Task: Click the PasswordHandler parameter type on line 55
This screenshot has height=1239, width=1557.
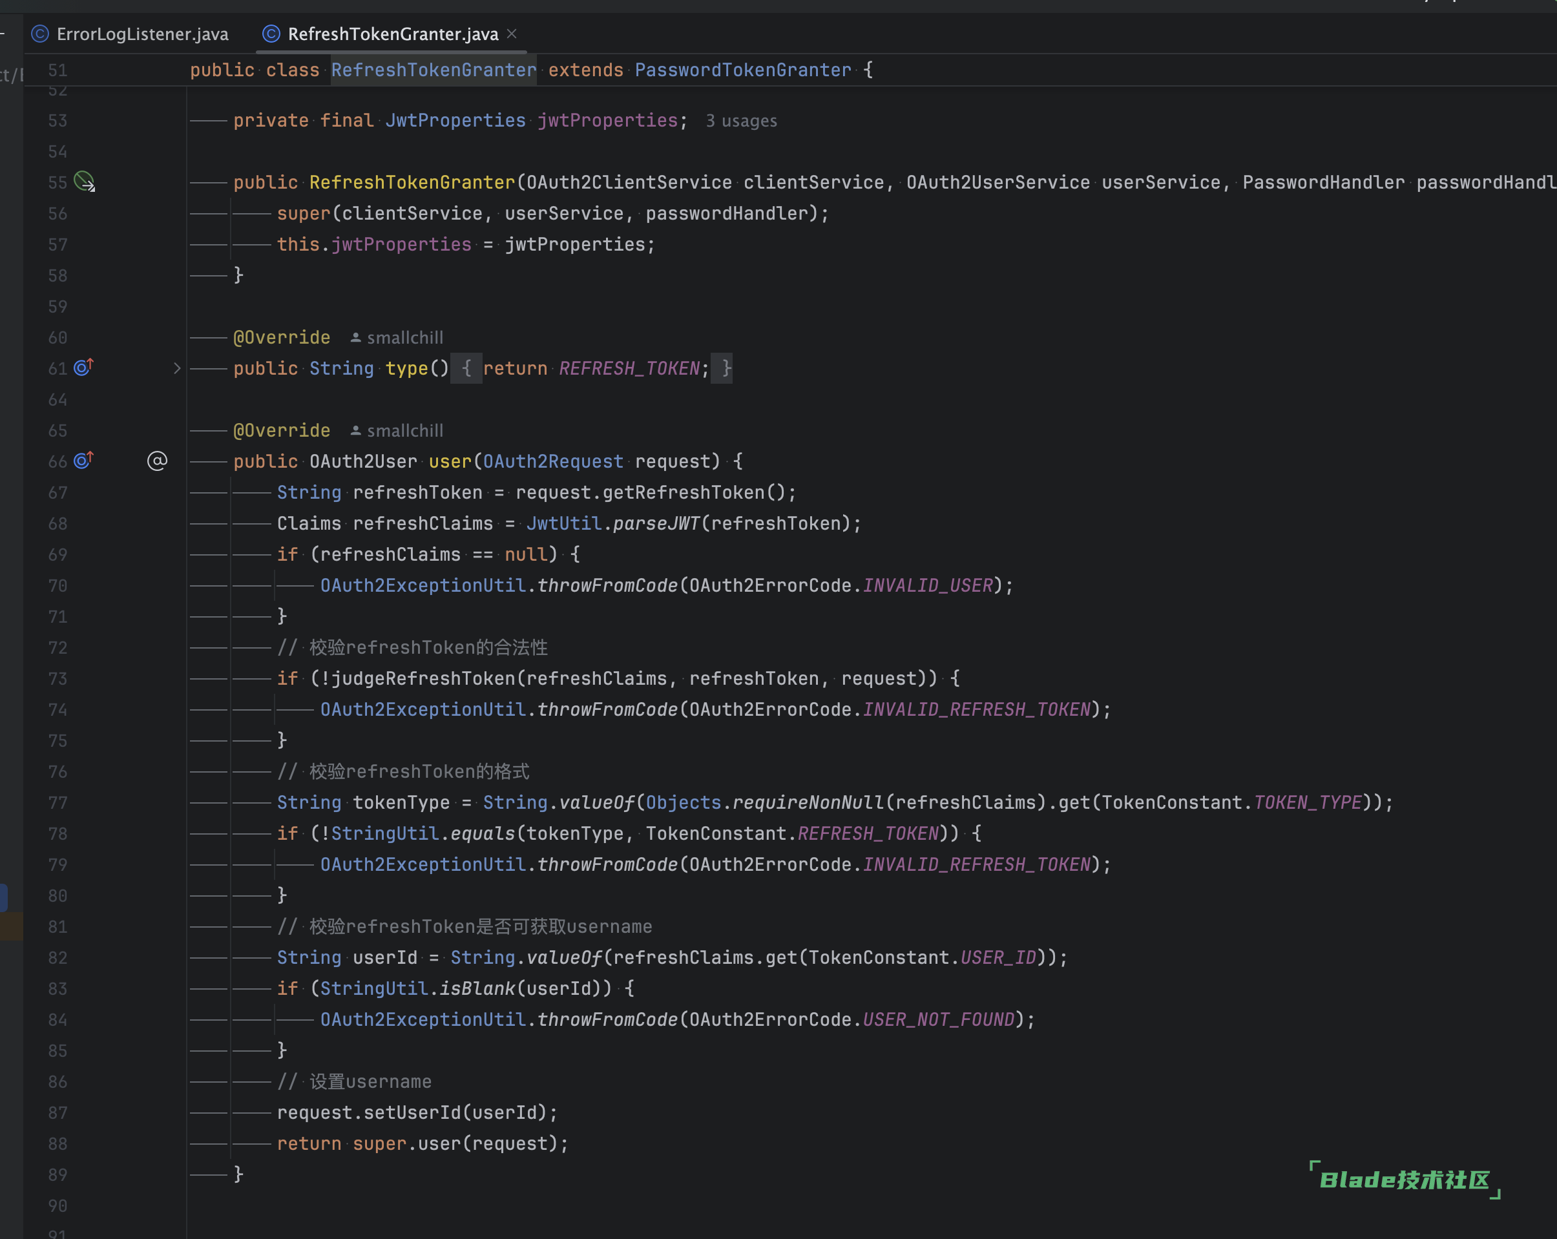Action: 1324,183
